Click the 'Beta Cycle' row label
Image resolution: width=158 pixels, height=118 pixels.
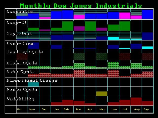(21, 72)
